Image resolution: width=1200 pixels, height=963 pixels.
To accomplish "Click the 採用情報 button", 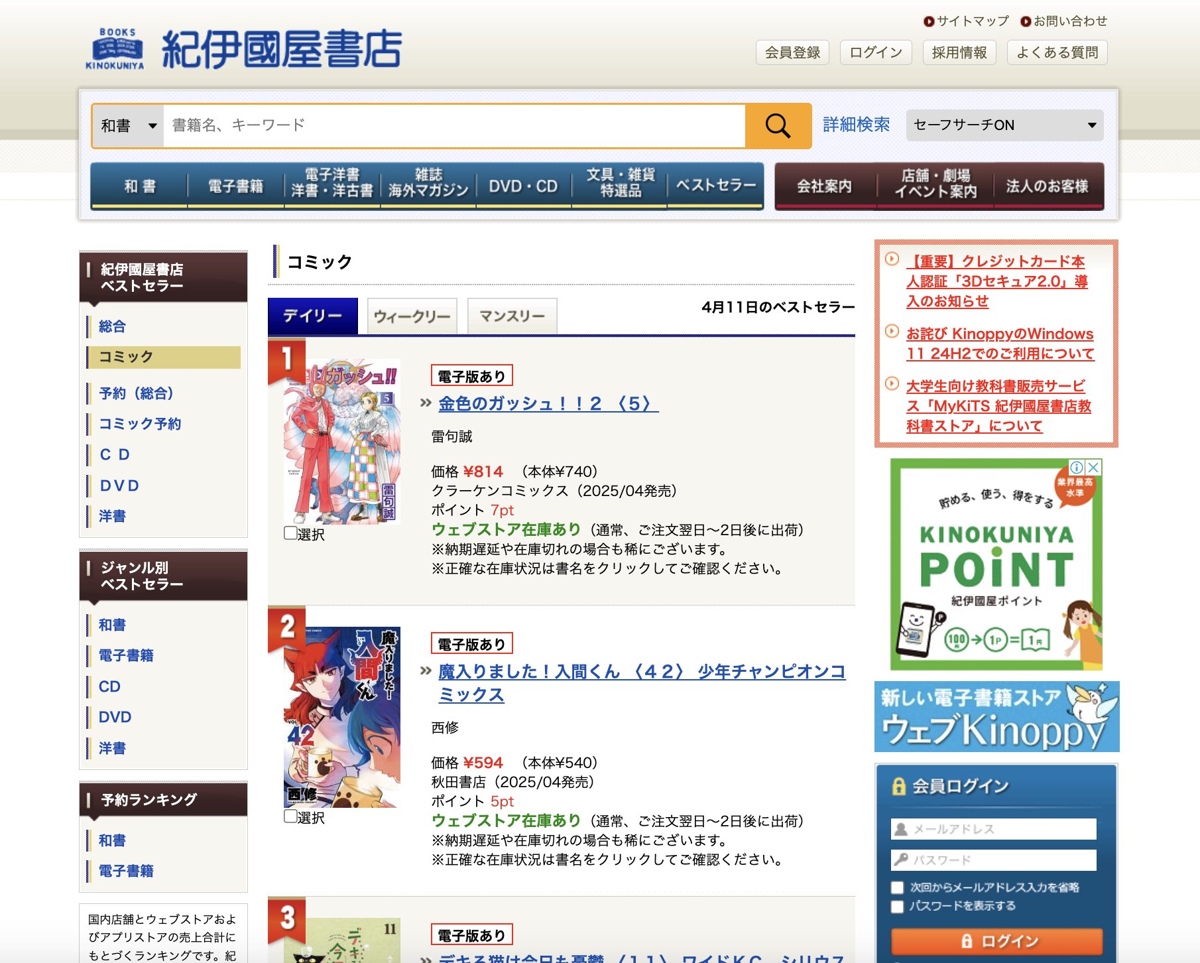I will pos(959,52).
